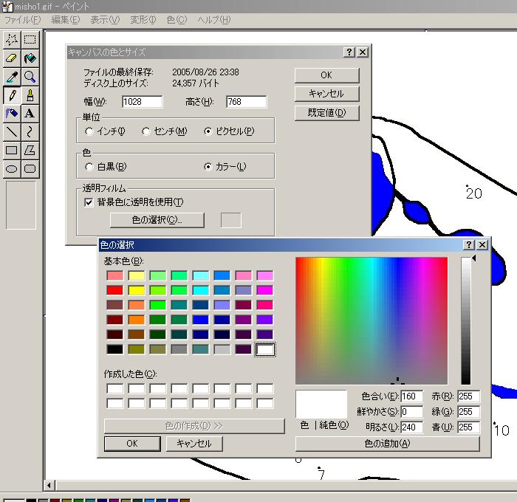Screen dimensions: 517x502
Task: Pick the light gray basic color swatch
Action: point(222,349)
